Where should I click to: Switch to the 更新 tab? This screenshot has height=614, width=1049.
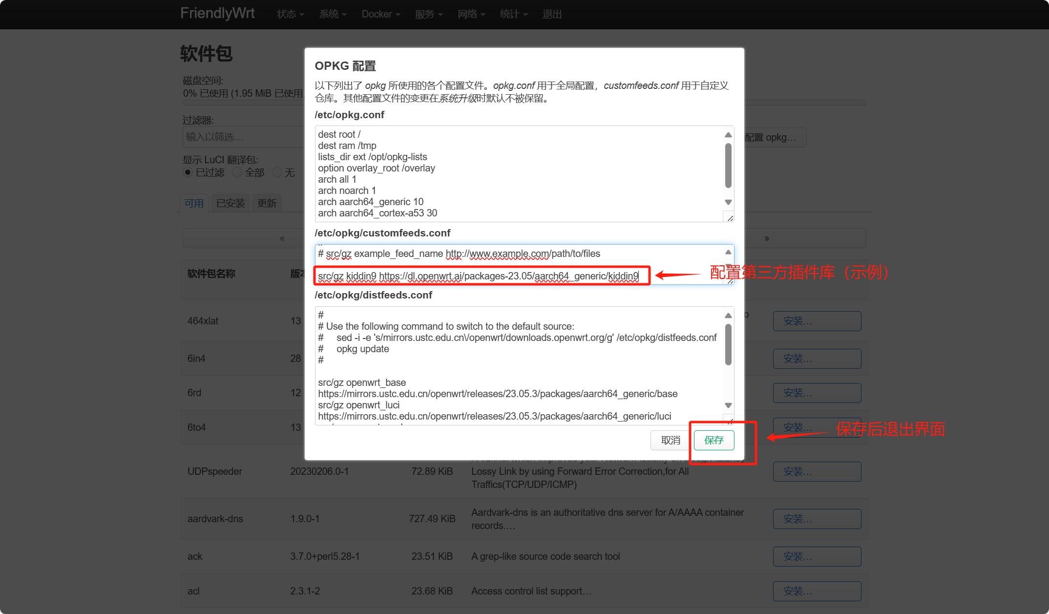pos(267,203)
